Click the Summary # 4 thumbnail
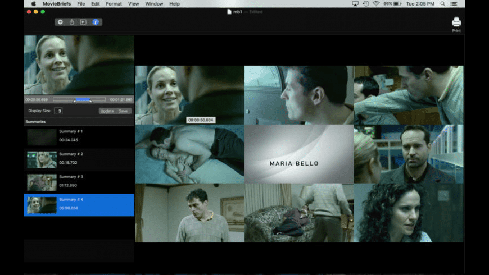489x275 pixels. [x=42, y=205]
